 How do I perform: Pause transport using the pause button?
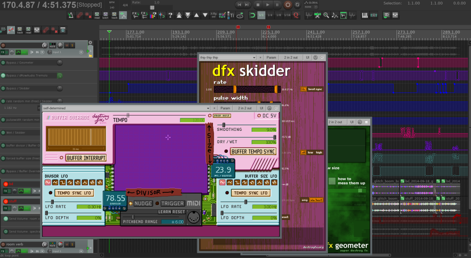click(277, 5)
